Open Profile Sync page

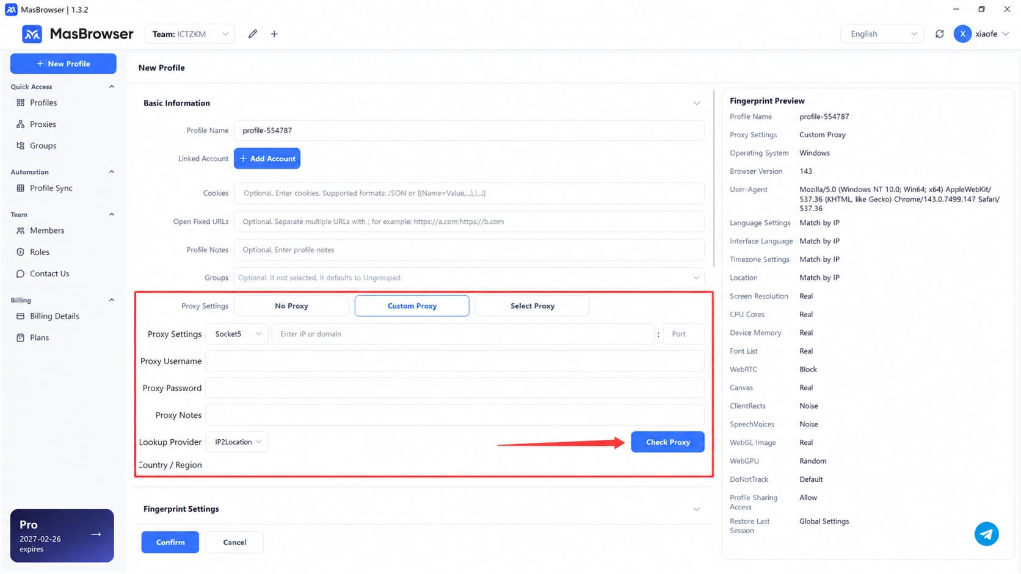(51, 188)
